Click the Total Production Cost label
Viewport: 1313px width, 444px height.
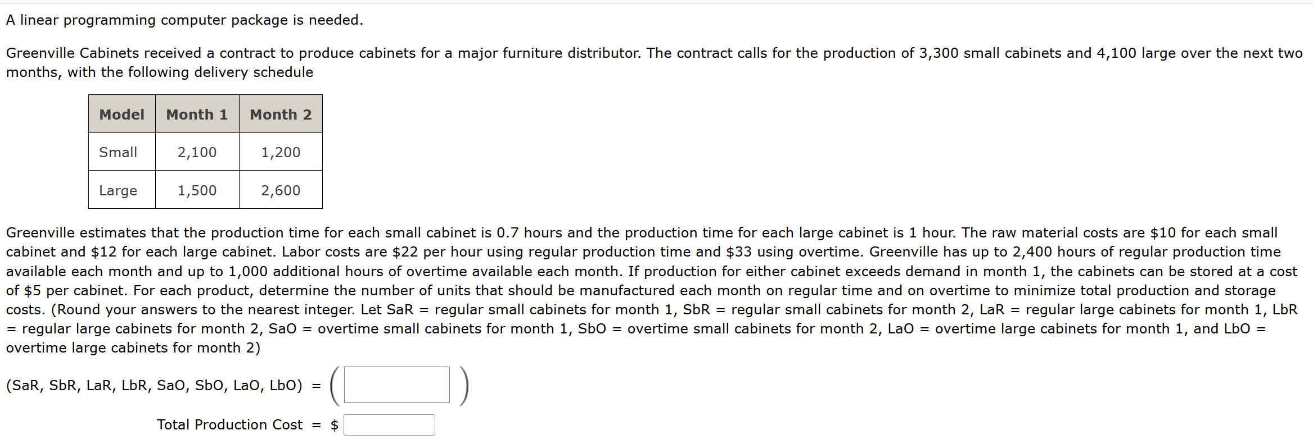229,425
